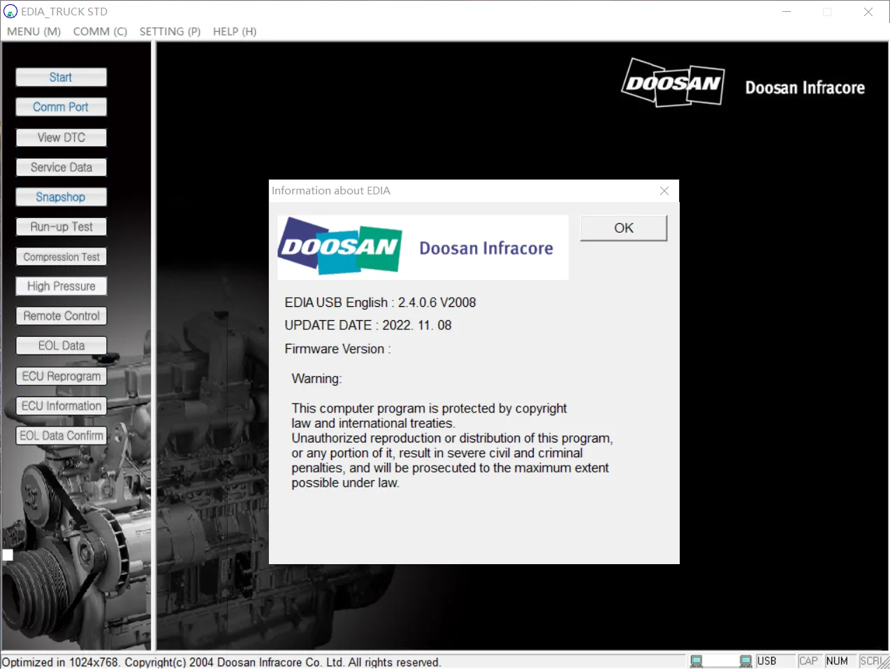Viewport: 890px width, 669px height.
Task: Open EOL Data Confirm
Action: (61, 436)
